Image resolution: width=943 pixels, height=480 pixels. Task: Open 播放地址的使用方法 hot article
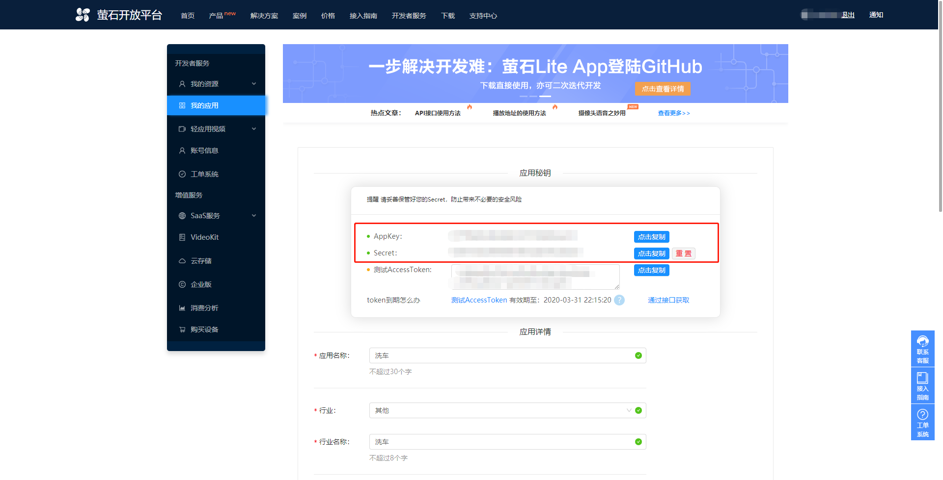tap(520, 113)
